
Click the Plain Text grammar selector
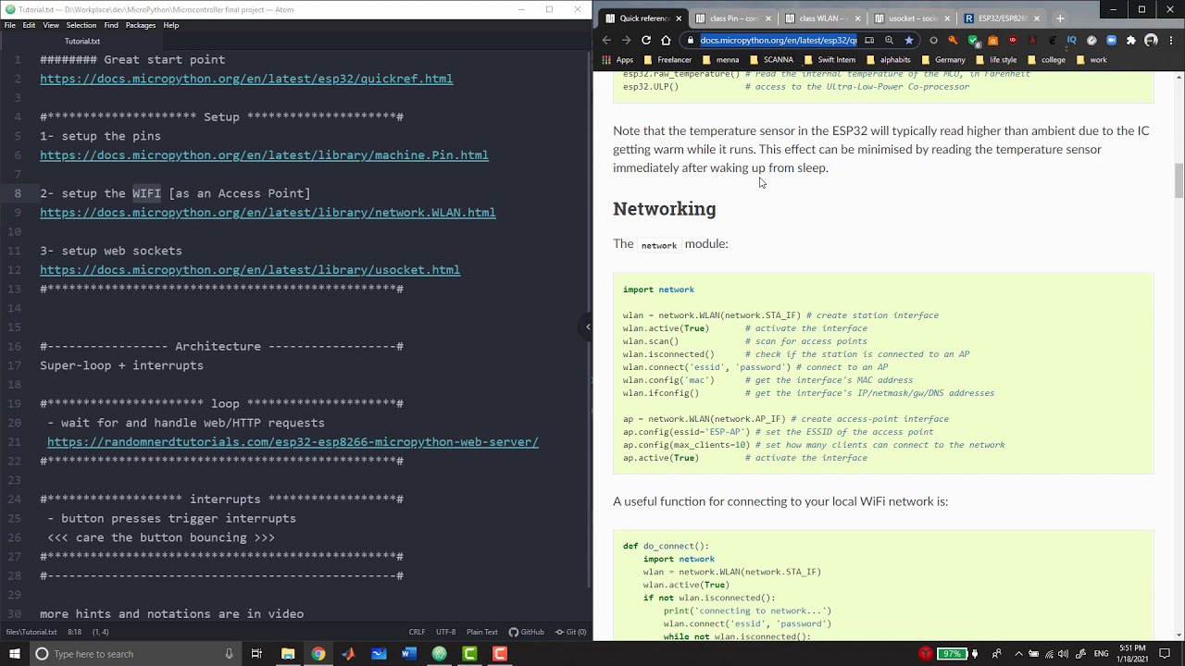click(480, 632)
